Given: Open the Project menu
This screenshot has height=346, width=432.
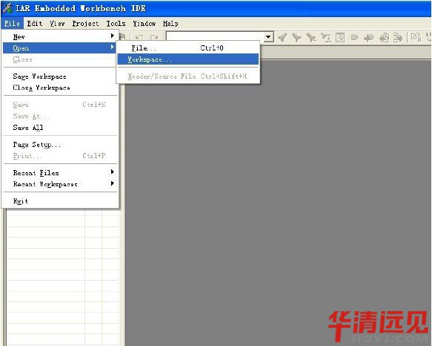Looking at the screenshot, I should (x=85, y=24).
